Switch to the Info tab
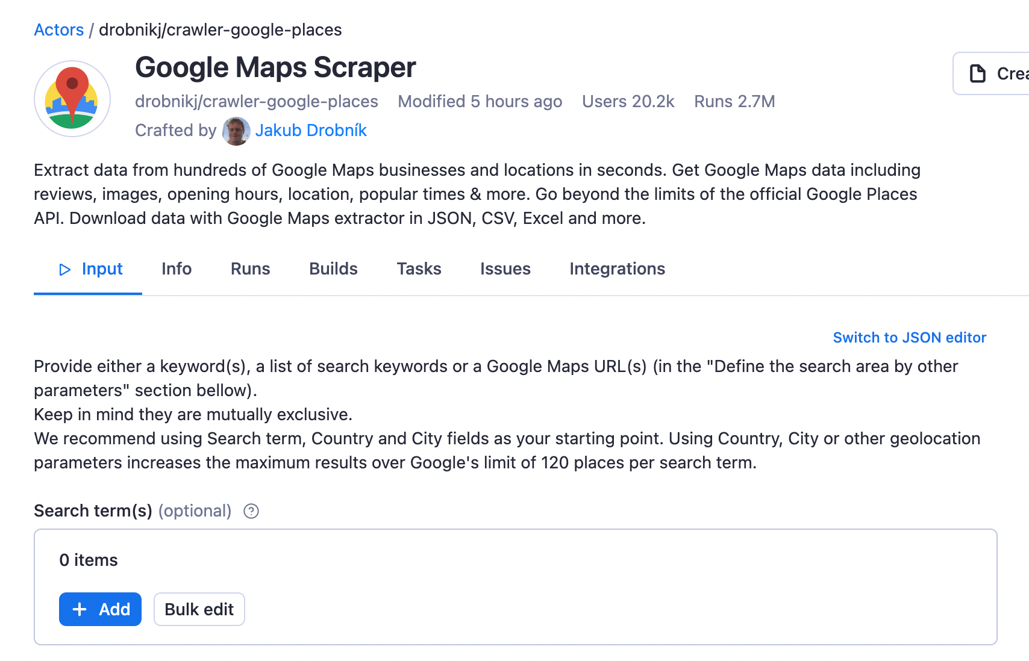1029x661 pixels. point(176,269)
